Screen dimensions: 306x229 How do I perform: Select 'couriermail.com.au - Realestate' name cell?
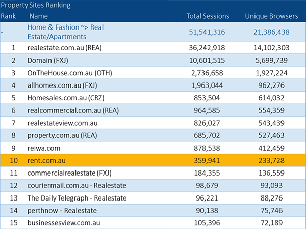tap(77, 186)
